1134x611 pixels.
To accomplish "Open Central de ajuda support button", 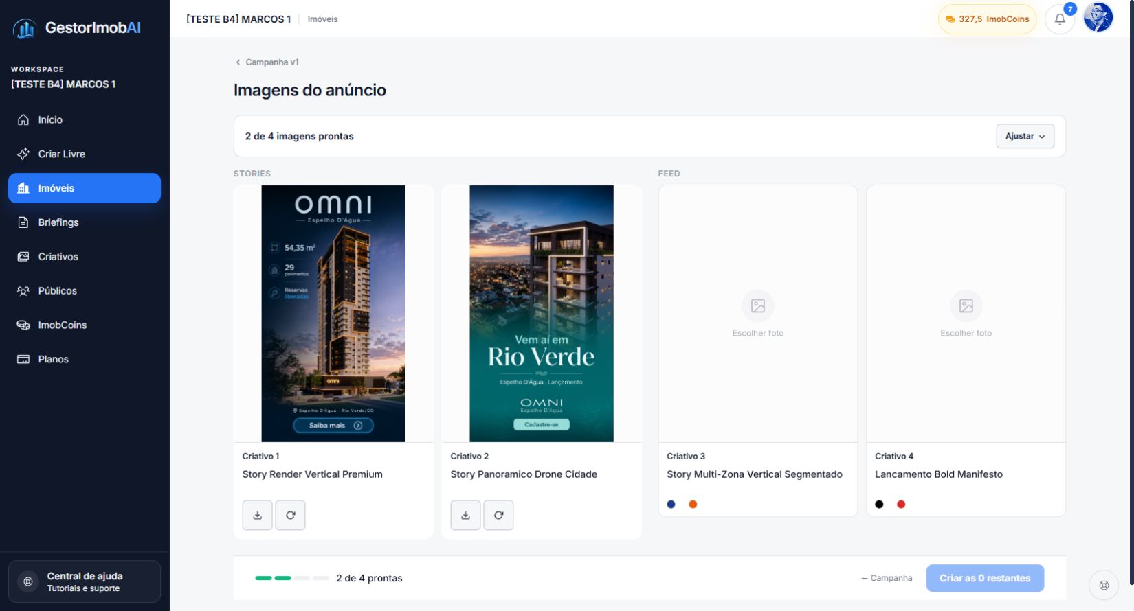I will 85,581.
